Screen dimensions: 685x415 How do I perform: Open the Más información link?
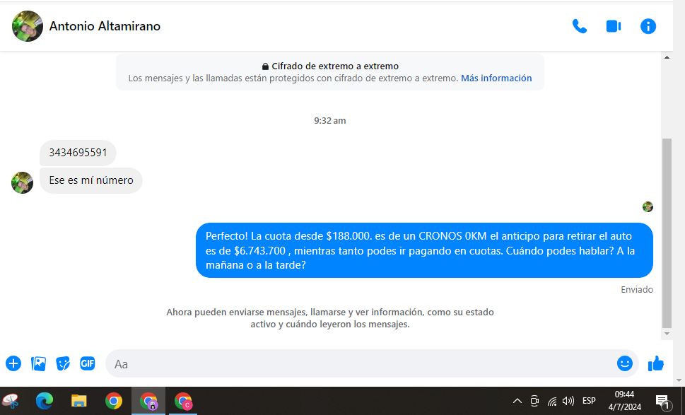pos(496,78)
